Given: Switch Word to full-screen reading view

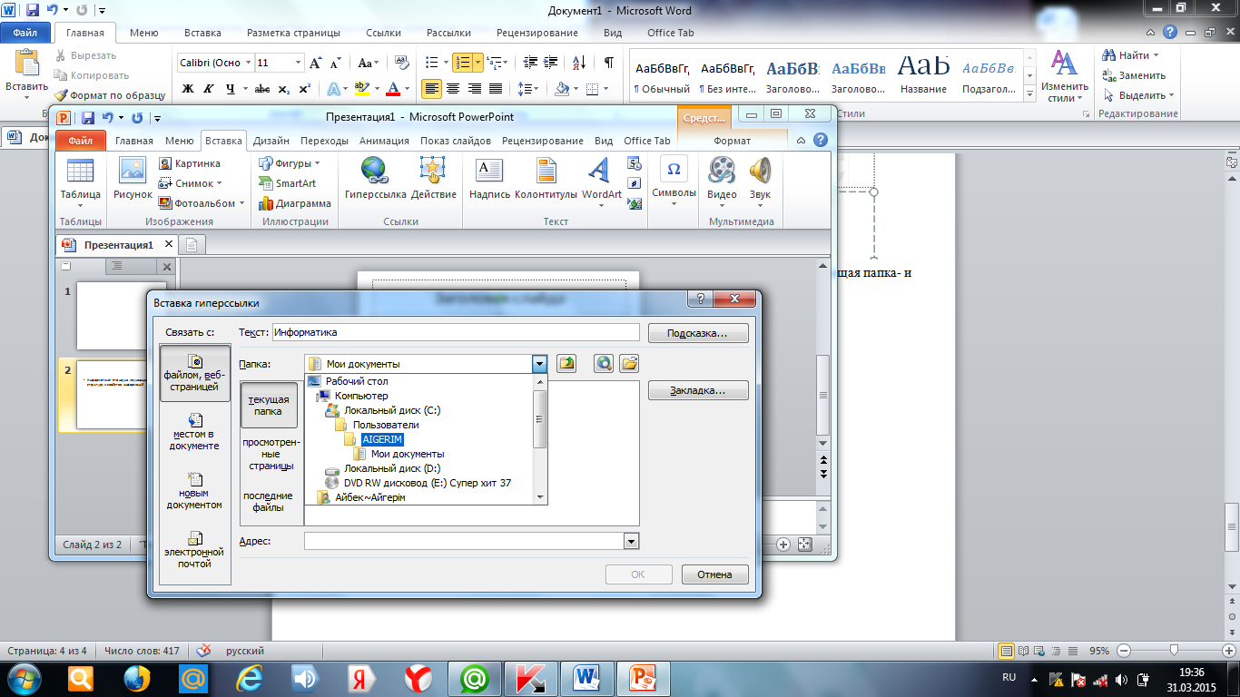Looking at the screenshot, I should (x=1024, y=651).
